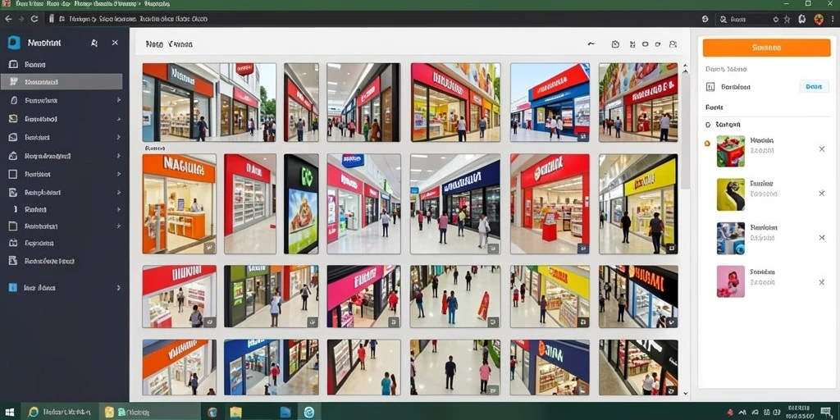Open thumbnail of blue storefront under open sky
Image resolution: width=840 pixels, height=420 pixels.
coord(550,103)
